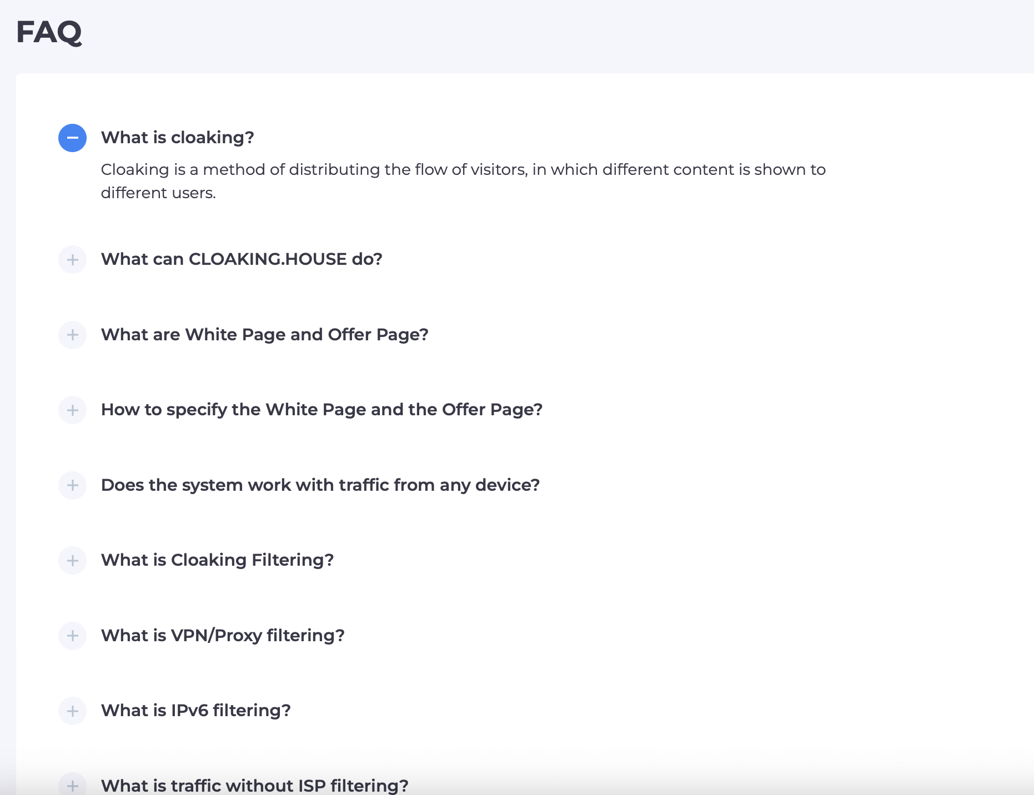Click plus icon next to VPN/Proxy filtering question
The image size is (1034, 795).
coord(72,636)
